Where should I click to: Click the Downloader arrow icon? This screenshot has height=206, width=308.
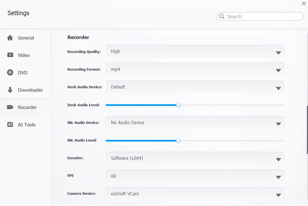pos(10,90)
